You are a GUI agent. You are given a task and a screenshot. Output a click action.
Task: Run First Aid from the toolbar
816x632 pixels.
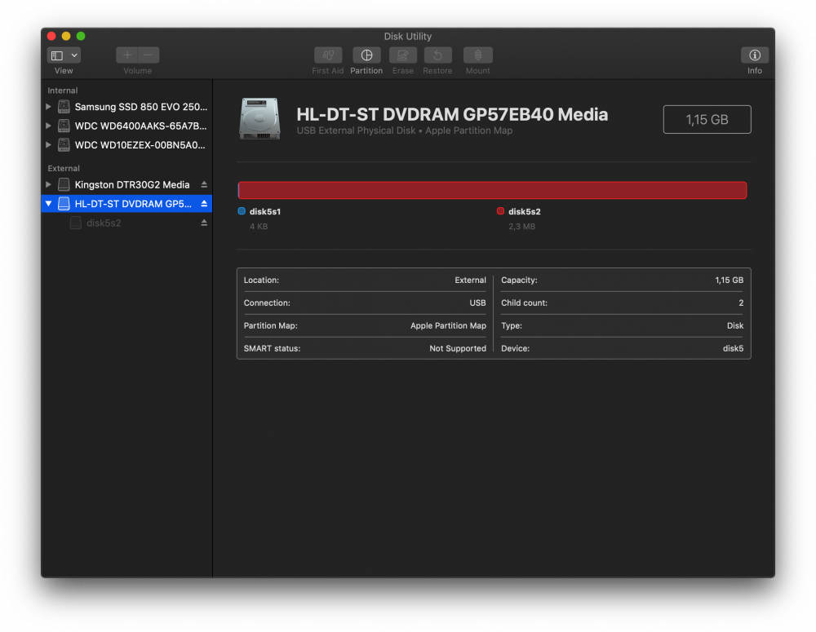(328, 55)
